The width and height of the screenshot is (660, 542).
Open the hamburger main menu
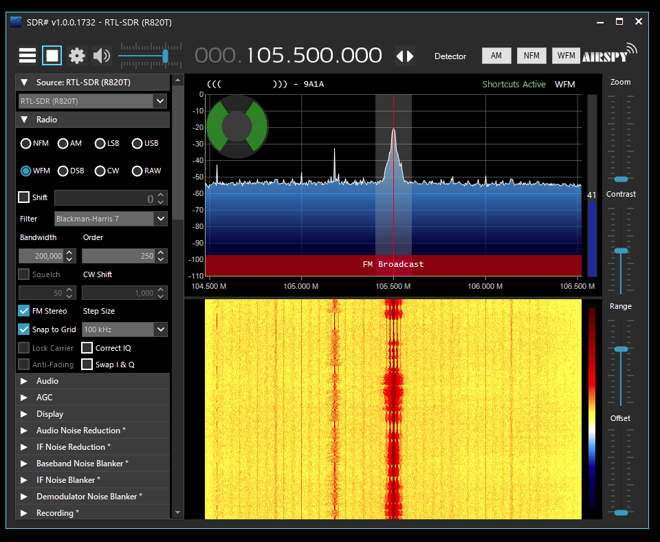click(27, 56)
